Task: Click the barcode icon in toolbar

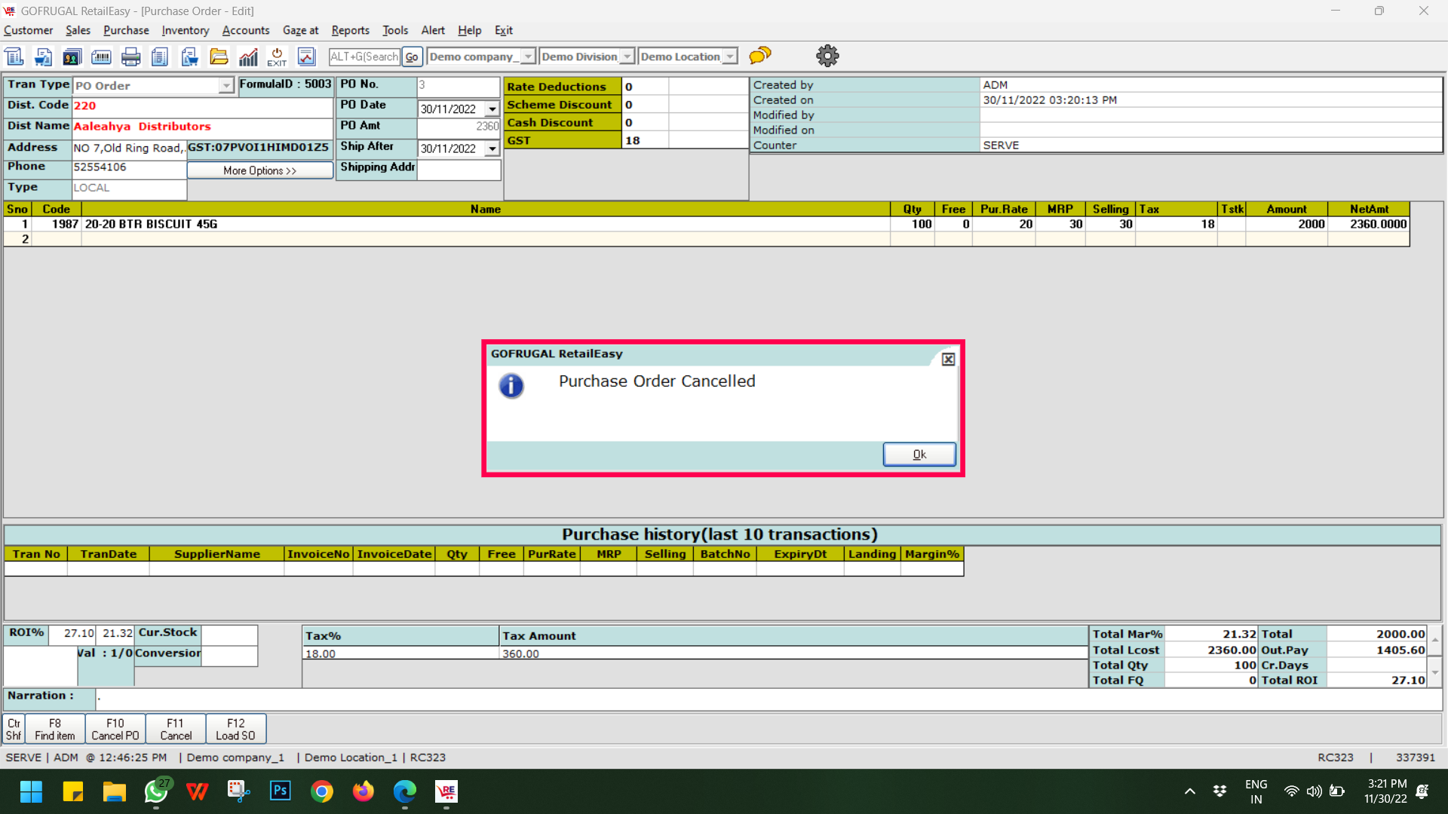Action: 101,57
